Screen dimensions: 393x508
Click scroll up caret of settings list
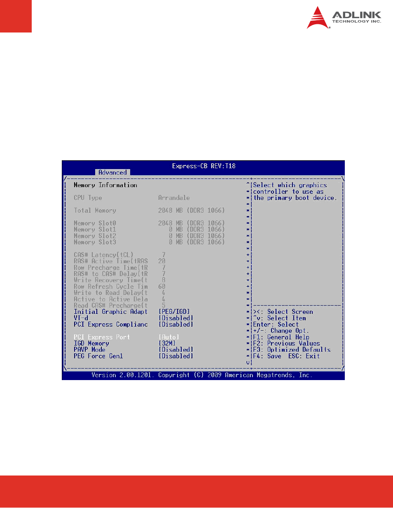coord(248,185)
